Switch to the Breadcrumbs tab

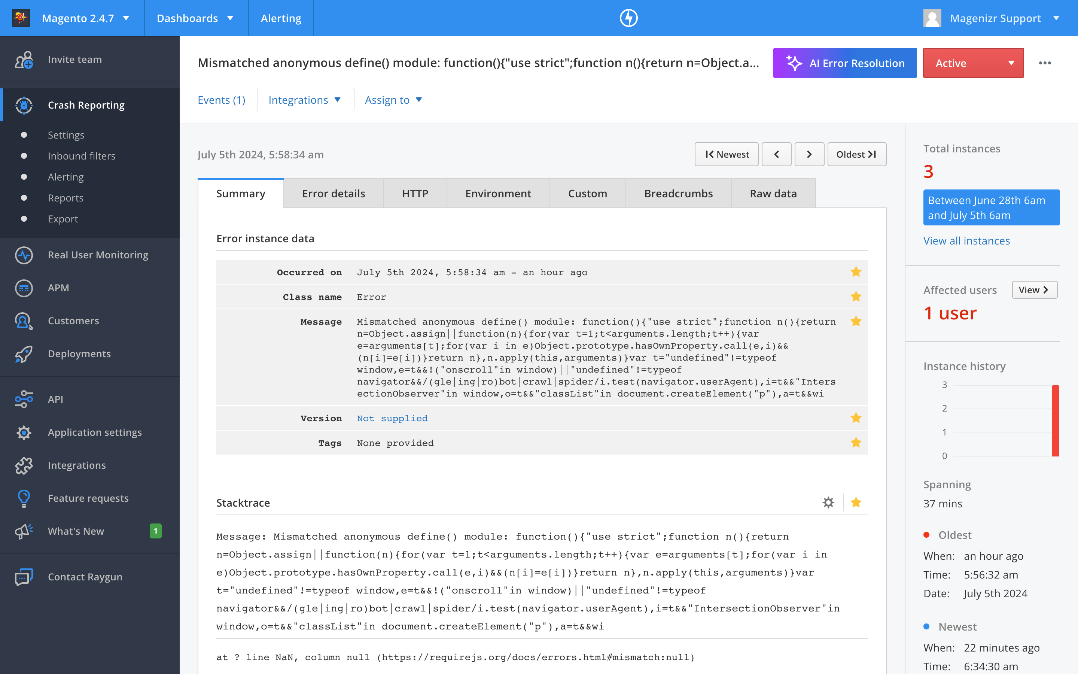678,194
